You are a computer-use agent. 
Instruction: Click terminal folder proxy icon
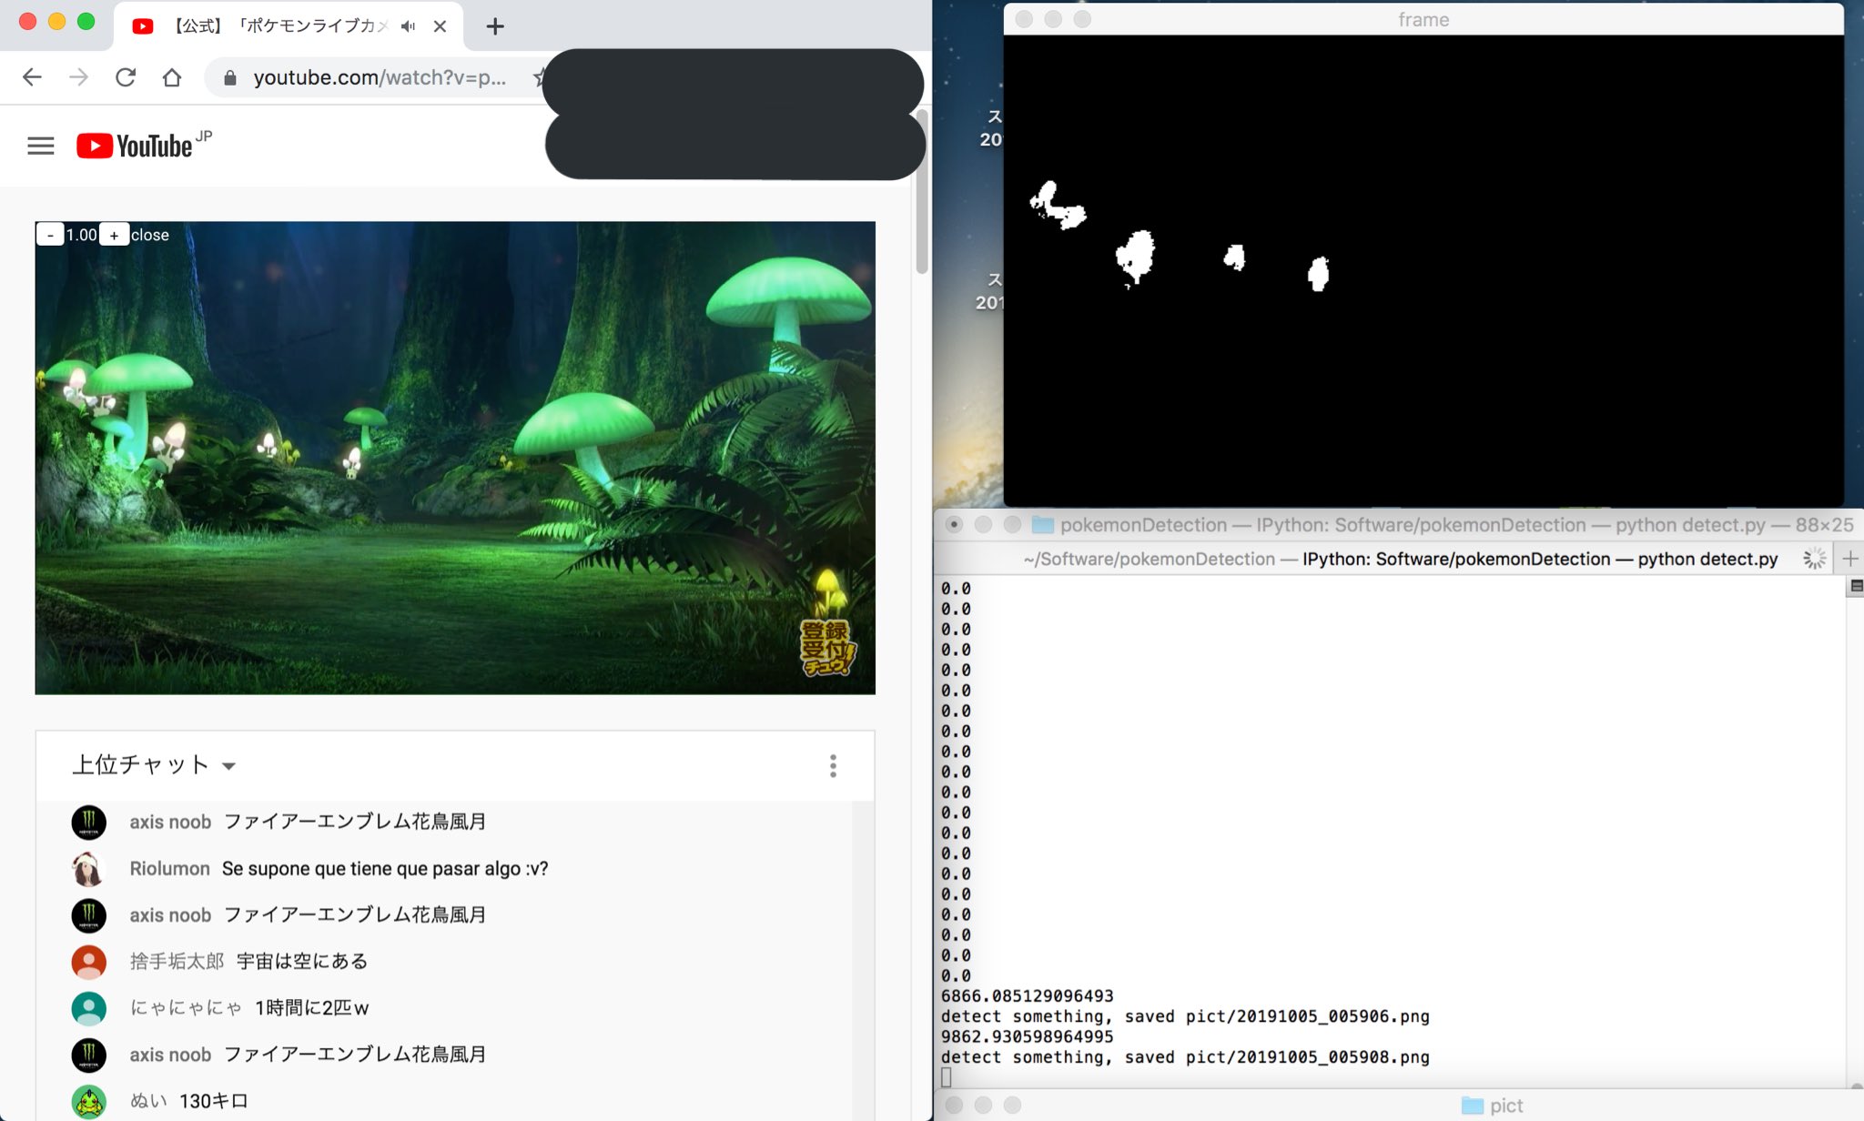coord(1043,525)
